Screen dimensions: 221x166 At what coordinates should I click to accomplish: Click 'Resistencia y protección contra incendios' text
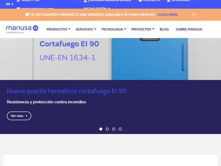(47, 102)
